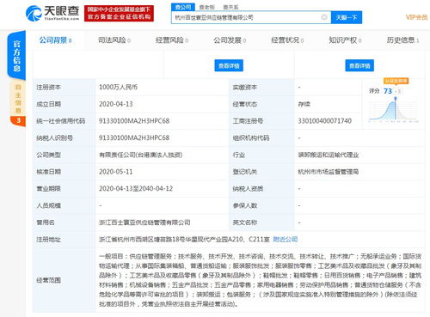The image size is (430, 317).
Task: Click the 注册资本 label cell
Action: point(64,87)
